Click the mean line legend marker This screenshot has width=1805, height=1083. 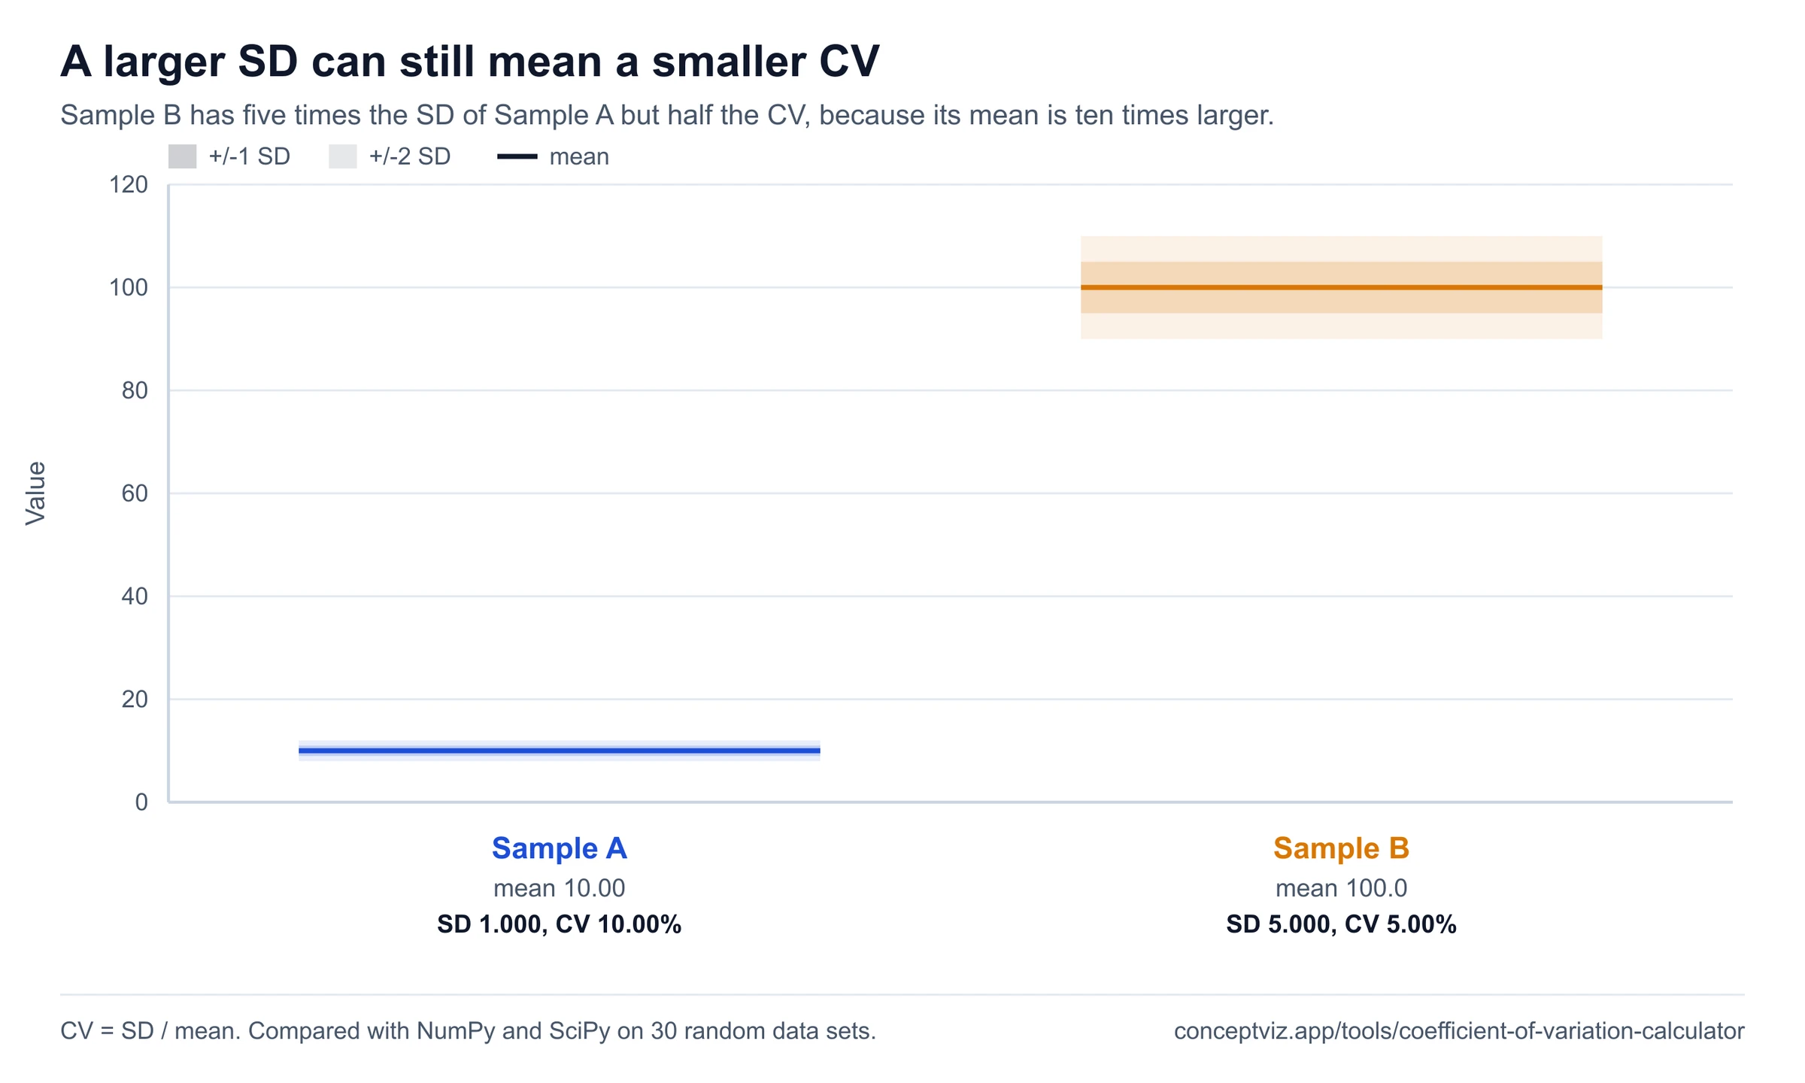pyautogui.click(x=517, y=156)
